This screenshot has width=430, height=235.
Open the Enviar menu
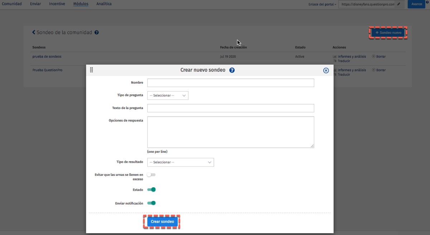pyautogui.click(x=35, y=4)
